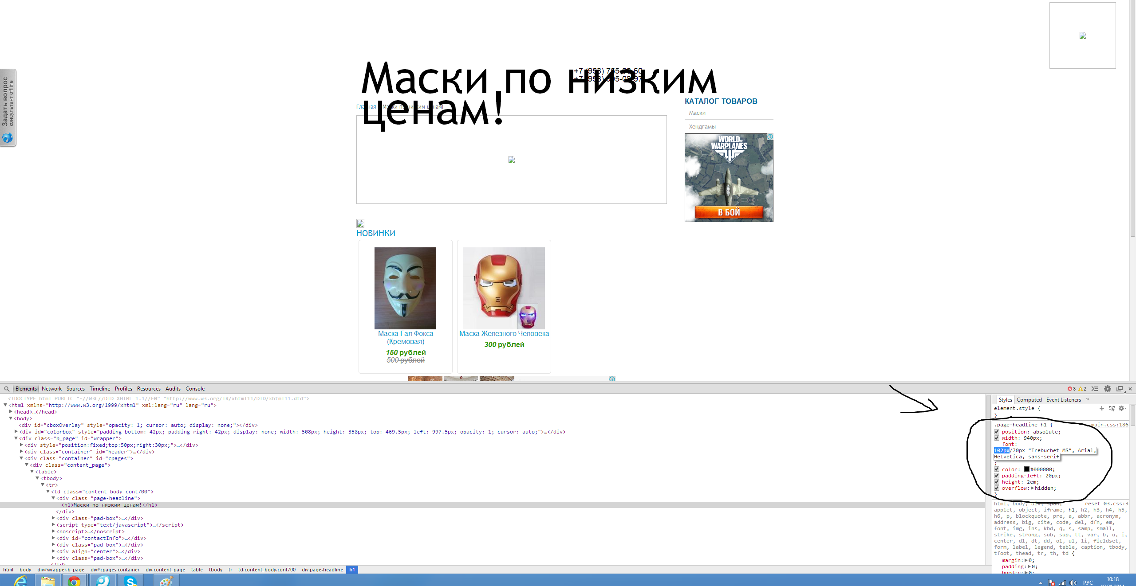This screenshot has height=586, width=1136.
Task: Expand the div#colorbox node
Action: 16,432
